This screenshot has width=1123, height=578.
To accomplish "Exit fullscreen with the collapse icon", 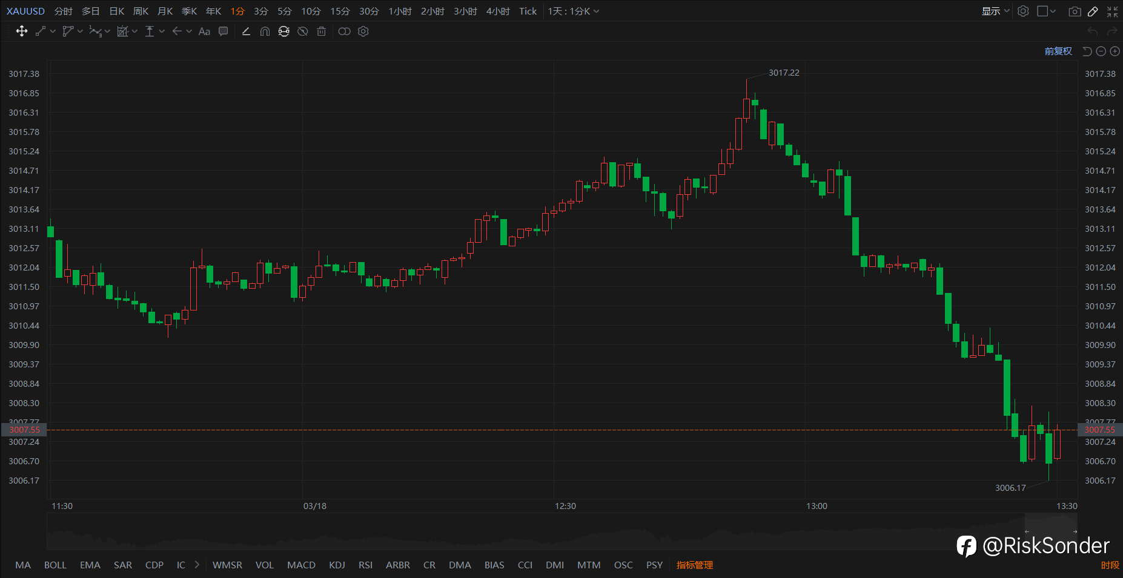I will pyautogui.click(x=1113, y=11).
